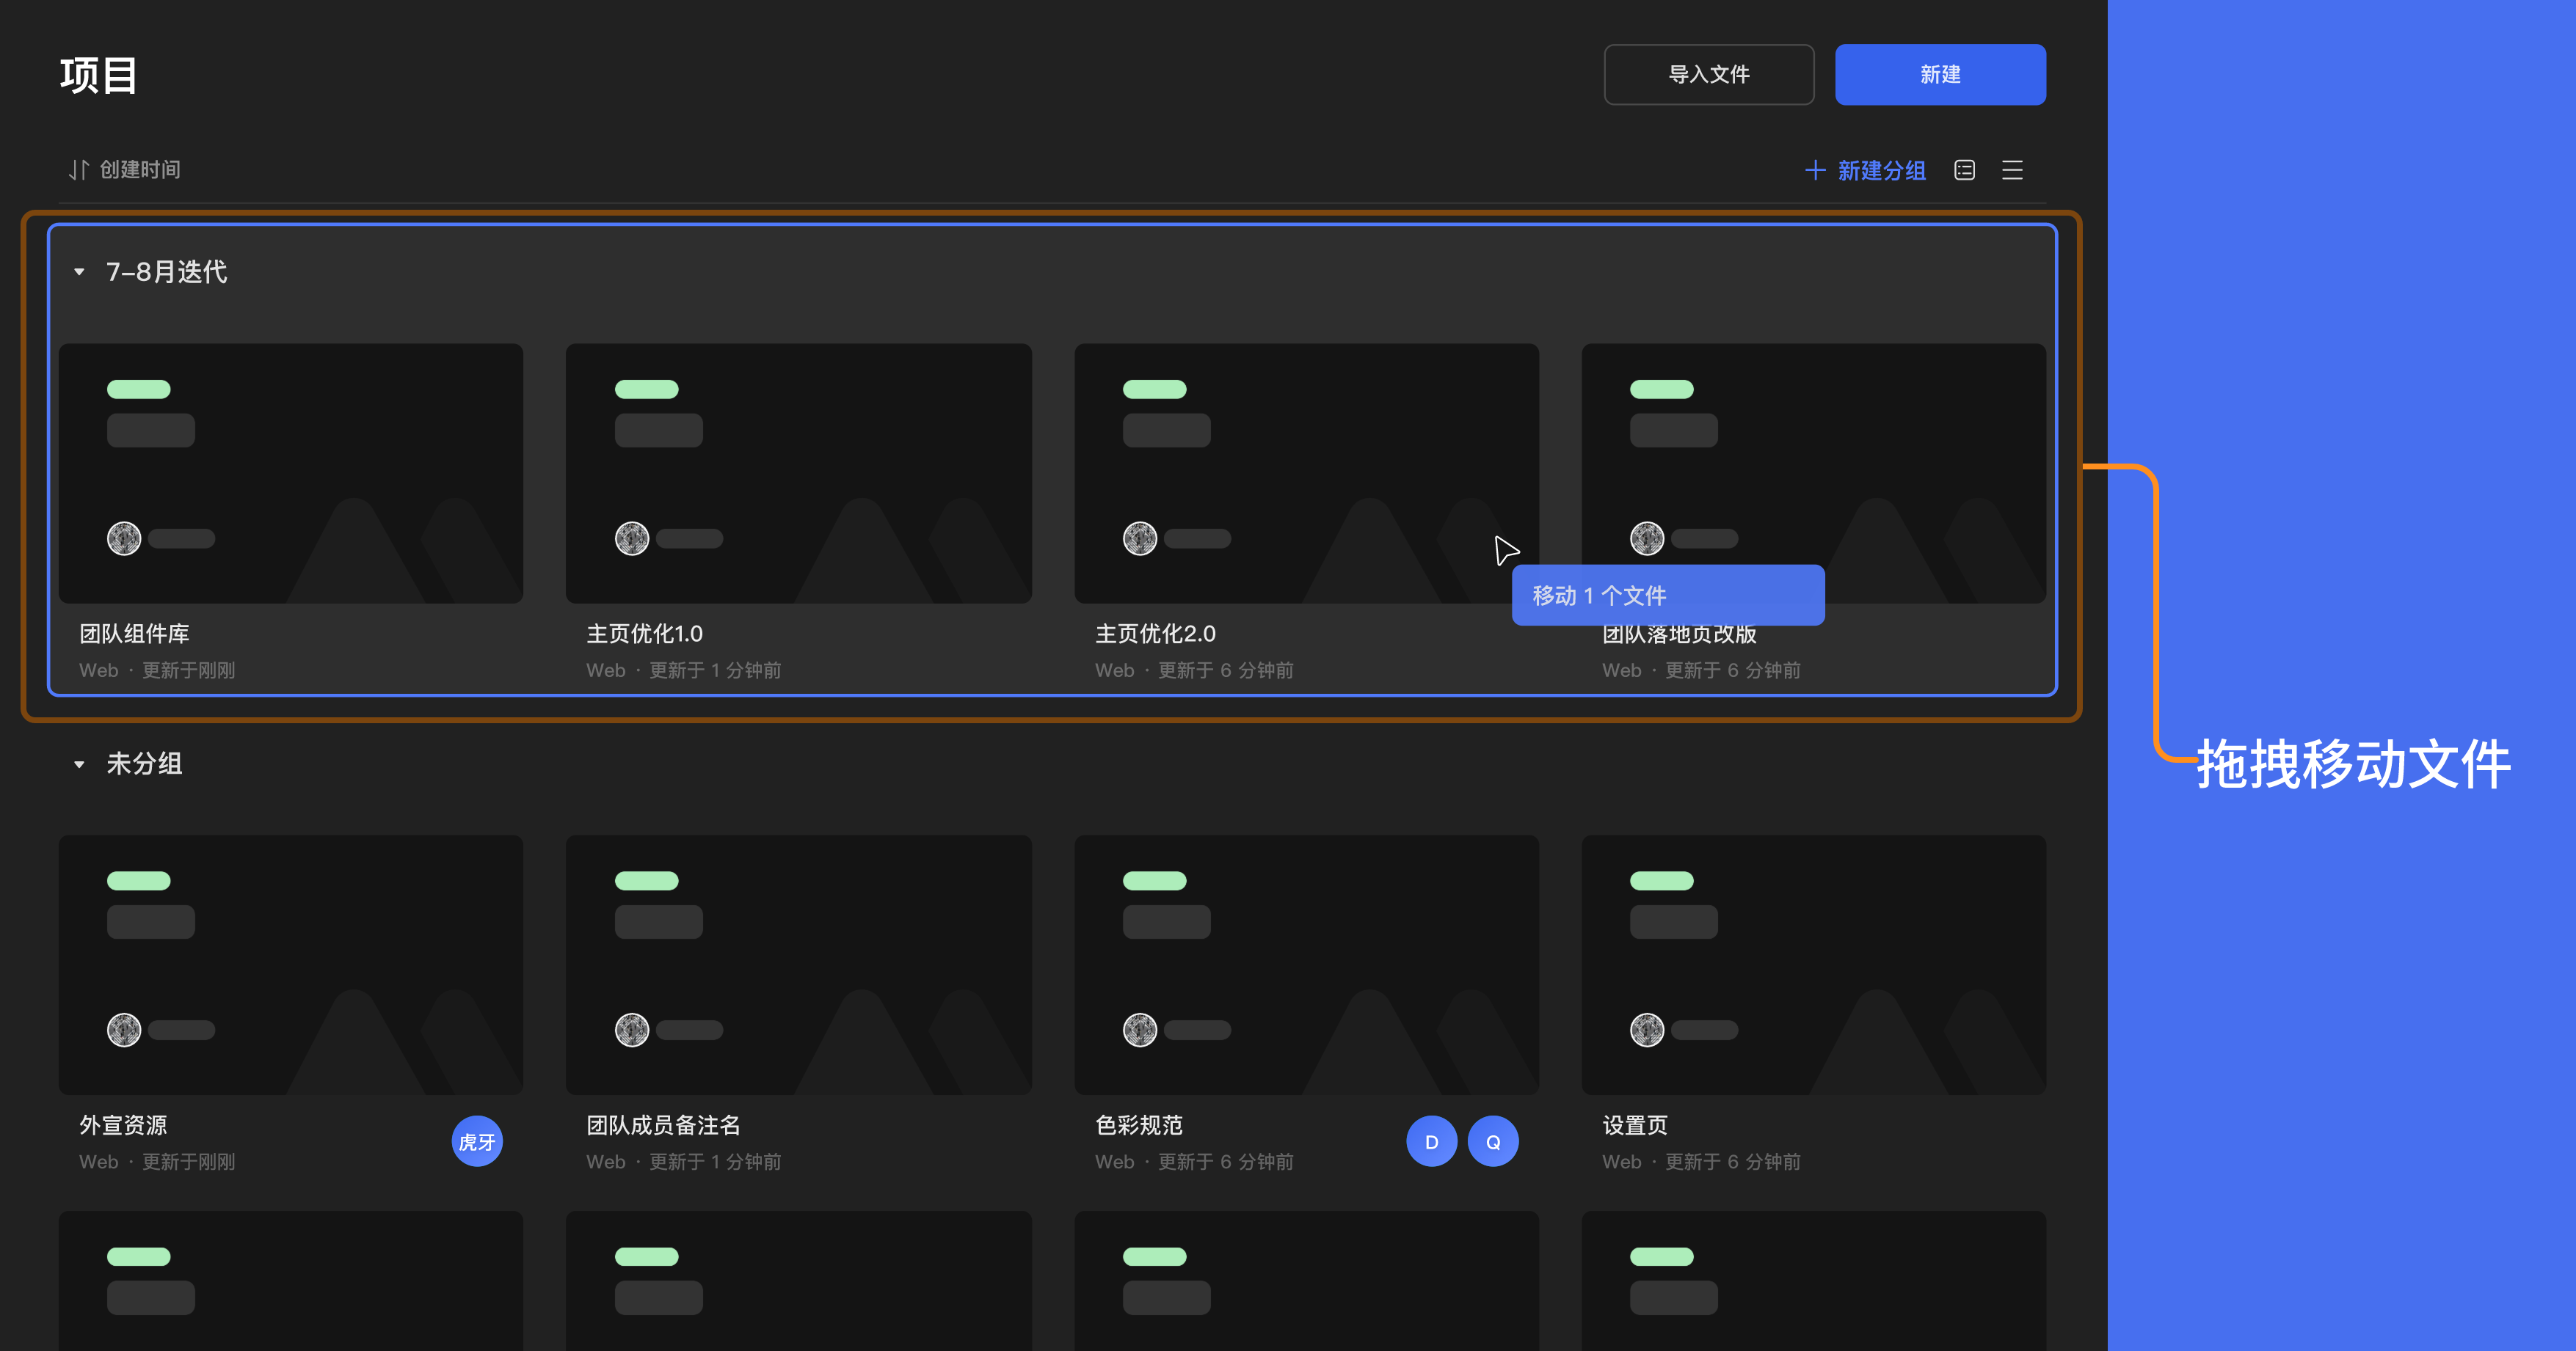Viewport: 2576px width, 1351px height.
Task: Switch to the three-line list view icon
Action: tap(2012, 170)
